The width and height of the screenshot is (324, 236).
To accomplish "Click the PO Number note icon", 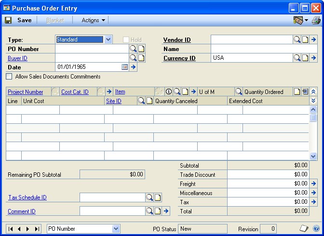I will pyautogui.click(x=141, y=49).
